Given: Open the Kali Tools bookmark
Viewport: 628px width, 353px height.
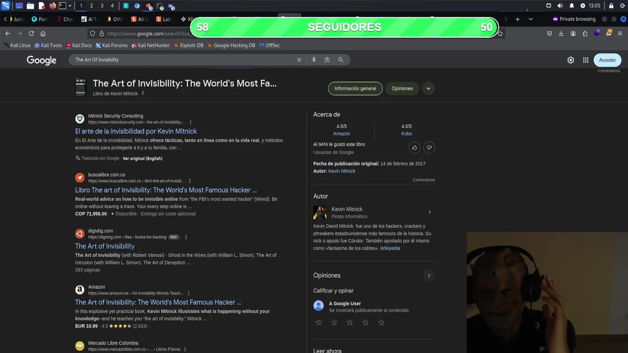Looking at the screenshot, I should coord(48,45).
